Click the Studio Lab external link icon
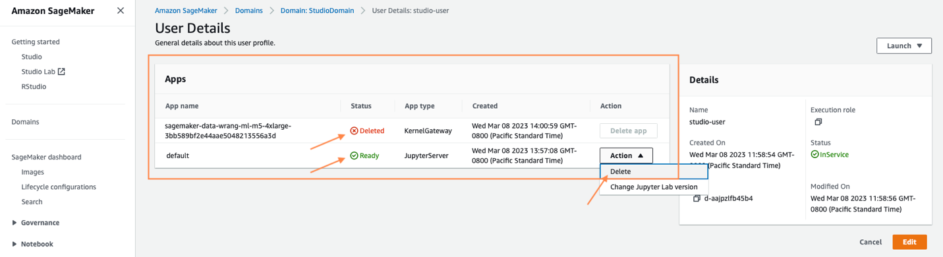The width and height of the screenshot is (943, 257). point(61,71)
